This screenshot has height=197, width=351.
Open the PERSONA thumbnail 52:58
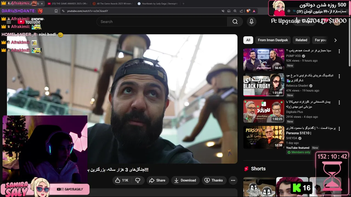pyautogui.click(x=264, y=137)
